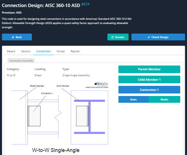This screenshot has width=187, height=155.
Task: Click the 'W-to-W Single-Angle' caption
Action: pyautogui.click(x=56, y=150)
